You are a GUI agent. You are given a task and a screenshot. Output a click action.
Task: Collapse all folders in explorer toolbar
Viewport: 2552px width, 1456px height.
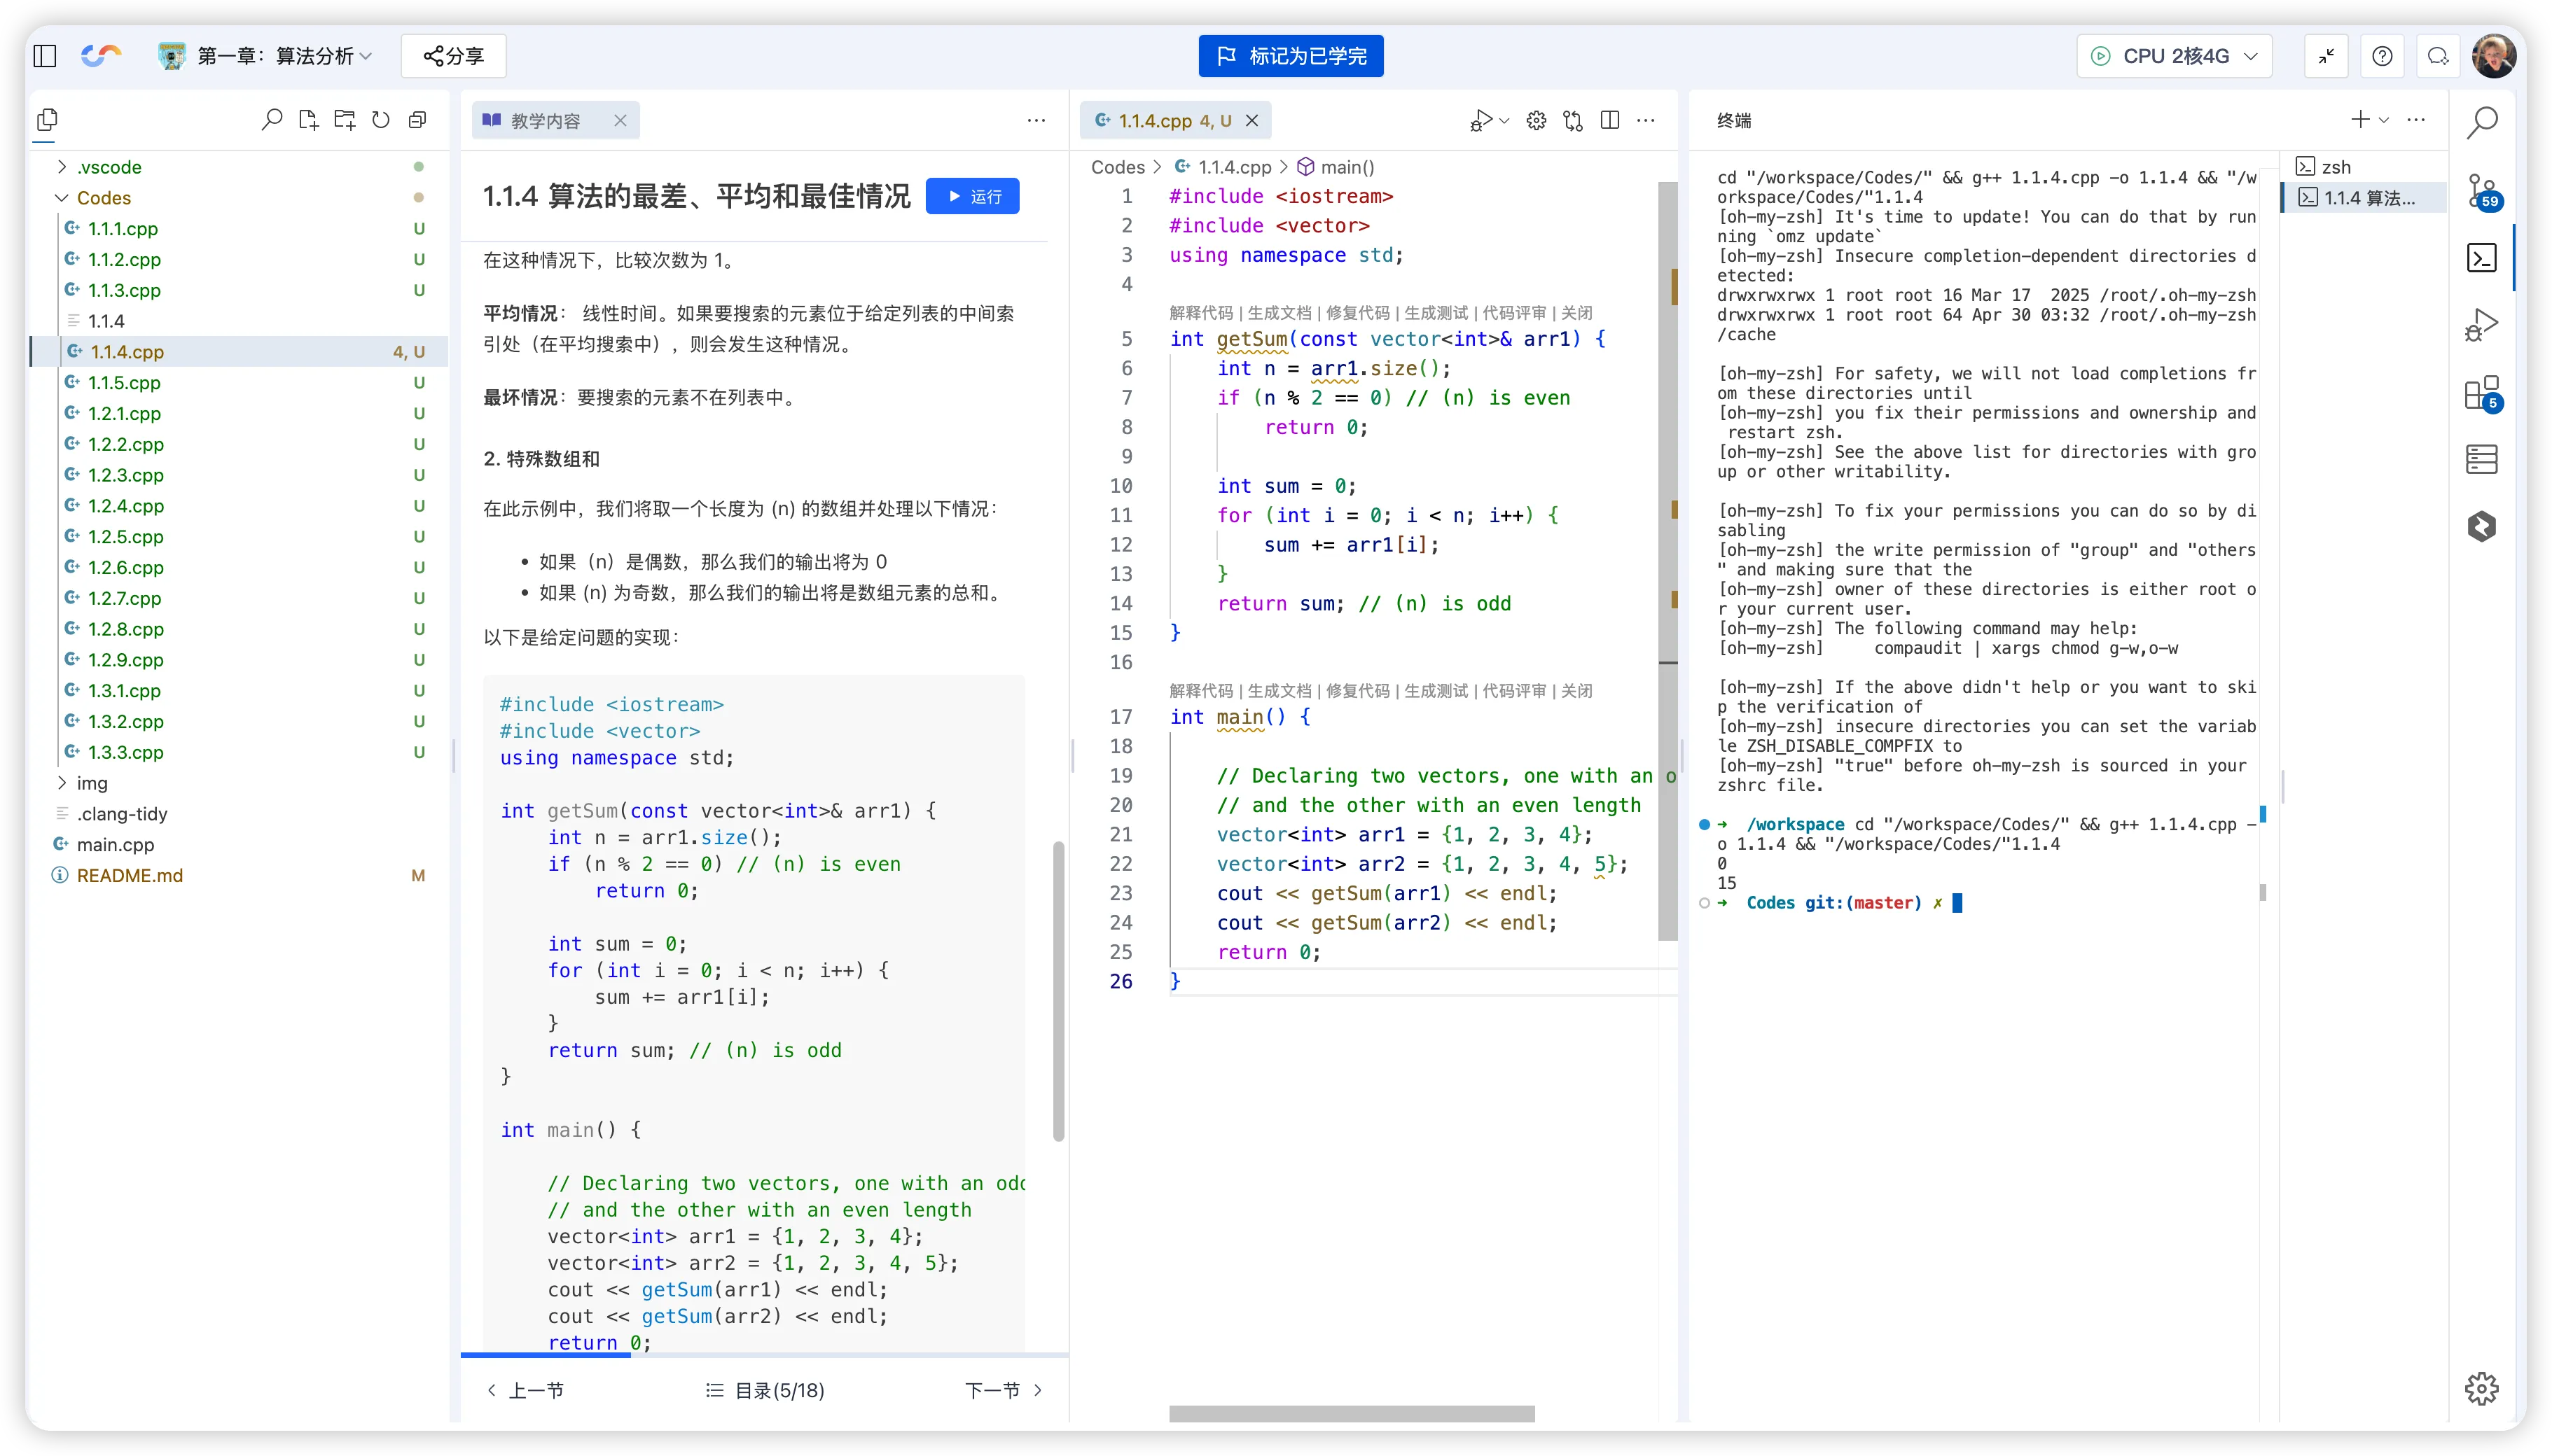[418, 120]
